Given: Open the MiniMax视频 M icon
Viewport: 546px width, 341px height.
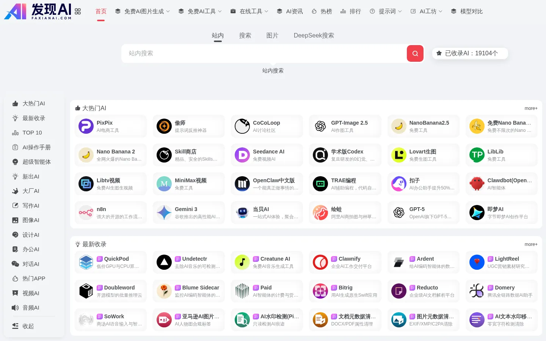Looking at the screenshot, I should pos(164,184).
